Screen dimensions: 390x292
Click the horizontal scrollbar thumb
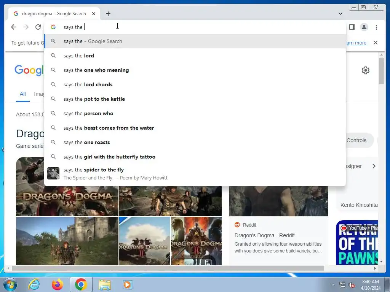point(168,268)
